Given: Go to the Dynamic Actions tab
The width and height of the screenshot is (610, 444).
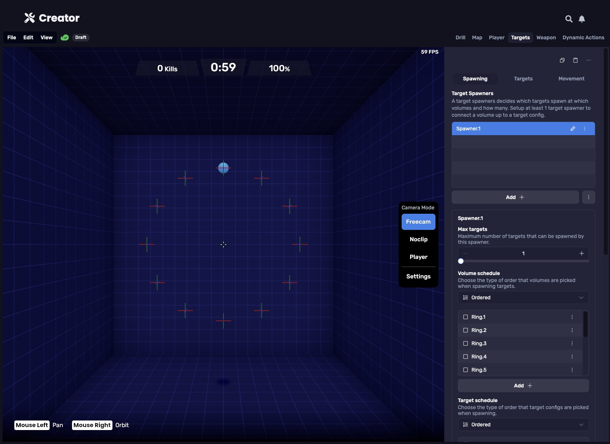Looking at the screenshot, I should point(584,37).
